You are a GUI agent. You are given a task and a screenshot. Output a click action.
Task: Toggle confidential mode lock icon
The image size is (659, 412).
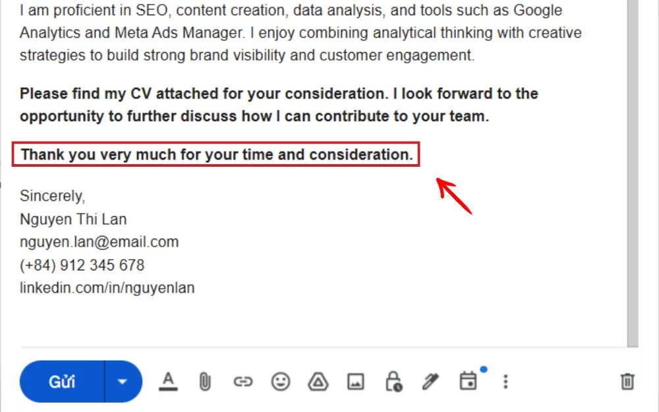[x=394, y=382]
